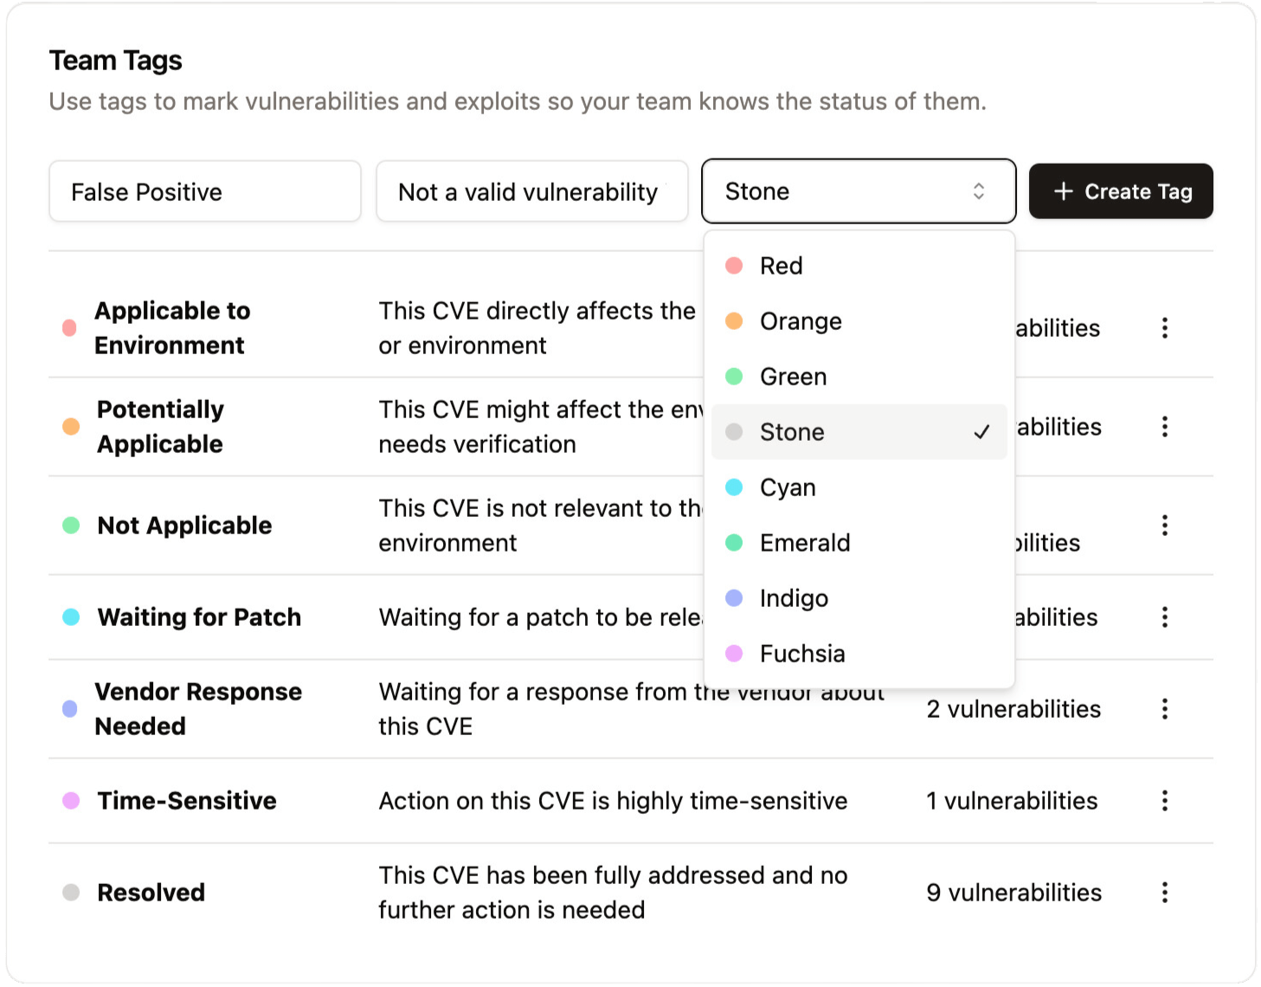
Task: Pick Indigo from the dropdown list
Action: 794,598
